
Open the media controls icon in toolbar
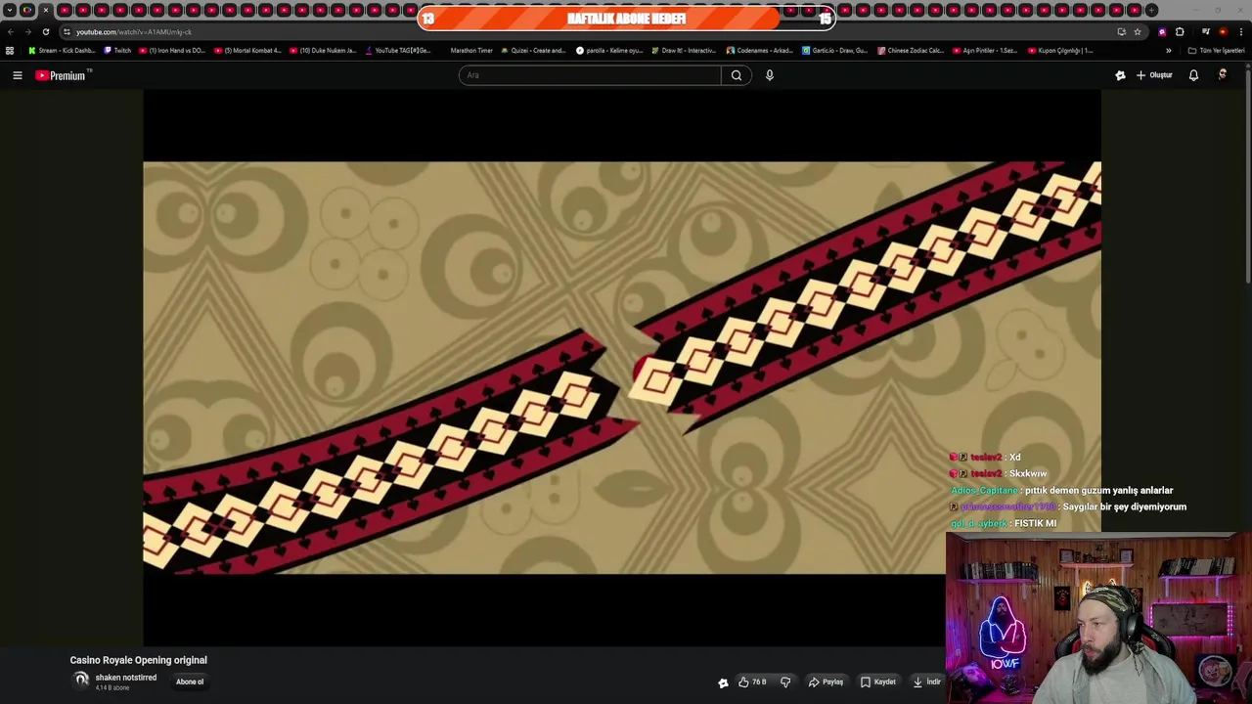[1205, 31]
